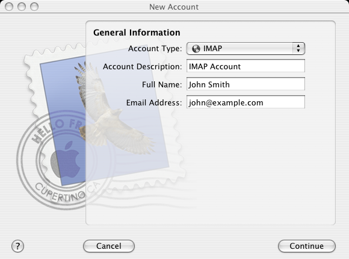
Task: Focus the Account Description text field
Action: (246, 66)
